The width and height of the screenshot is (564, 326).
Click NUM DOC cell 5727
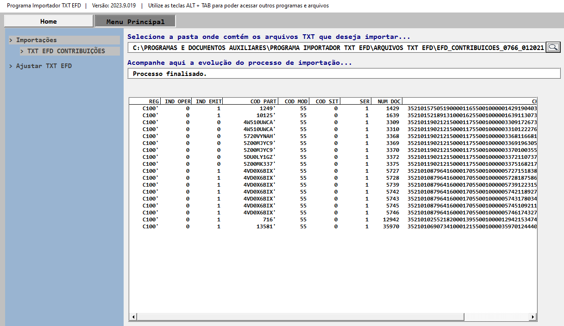click(x=392, y=171)
